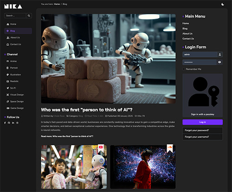232x192 pixels.
Task: Focus the sidebar search field
Action: click(15, 16)
